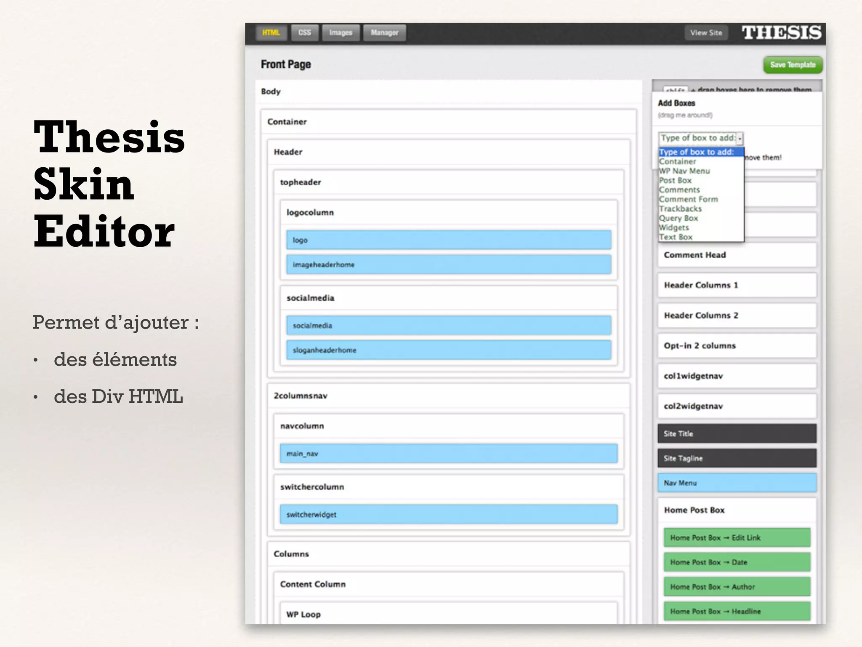Image resolution: width=862 pixels, height=647 pixels.
Task: Select Home Post Box Edit Link item
Action: pos(737,538)
